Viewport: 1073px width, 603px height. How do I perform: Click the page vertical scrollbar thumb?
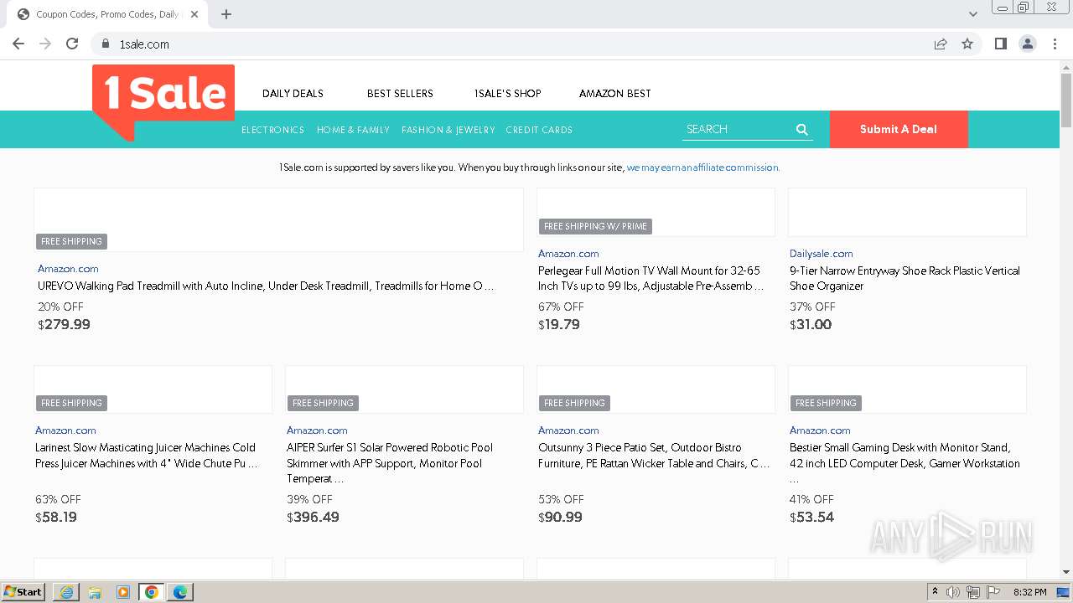click(1066, 100)
